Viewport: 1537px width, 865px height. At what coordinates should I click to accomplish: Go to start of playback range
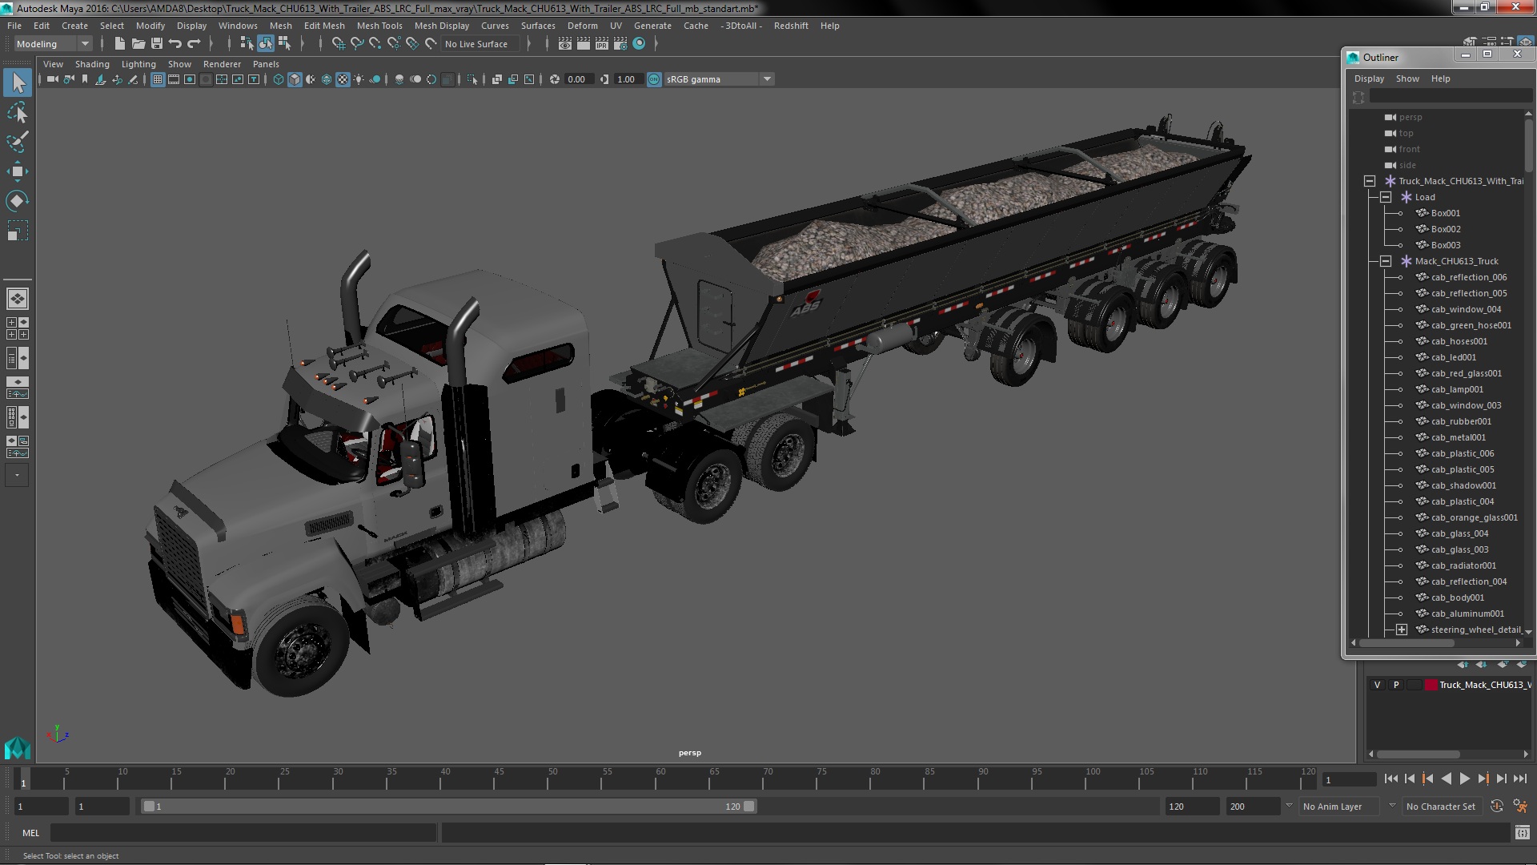point(1391,778)
